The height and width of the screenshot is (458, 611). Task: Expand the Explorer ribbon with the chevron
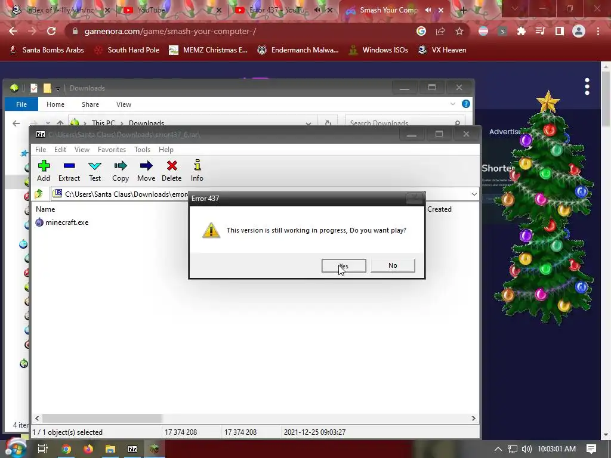453,104
